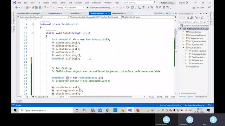
Task: Open File Explorer from the taskbar
Action: [x=123, y=110]
